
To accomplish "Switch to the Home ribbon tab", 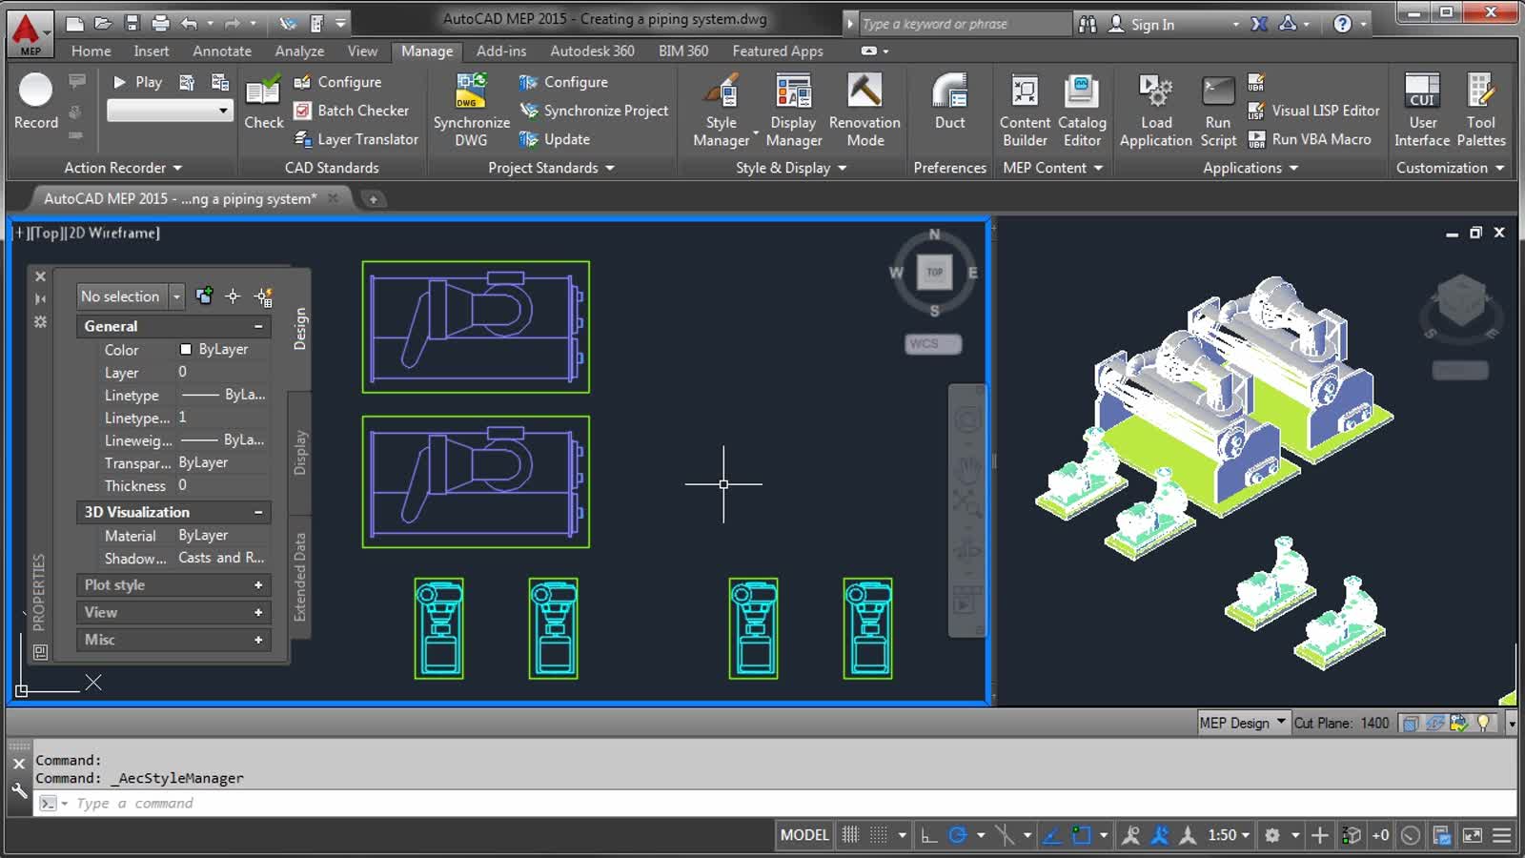I will [x=91, y=51].
